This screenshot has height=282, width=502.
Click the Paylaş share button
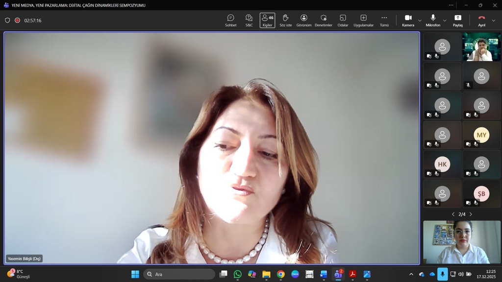[457, 20]
